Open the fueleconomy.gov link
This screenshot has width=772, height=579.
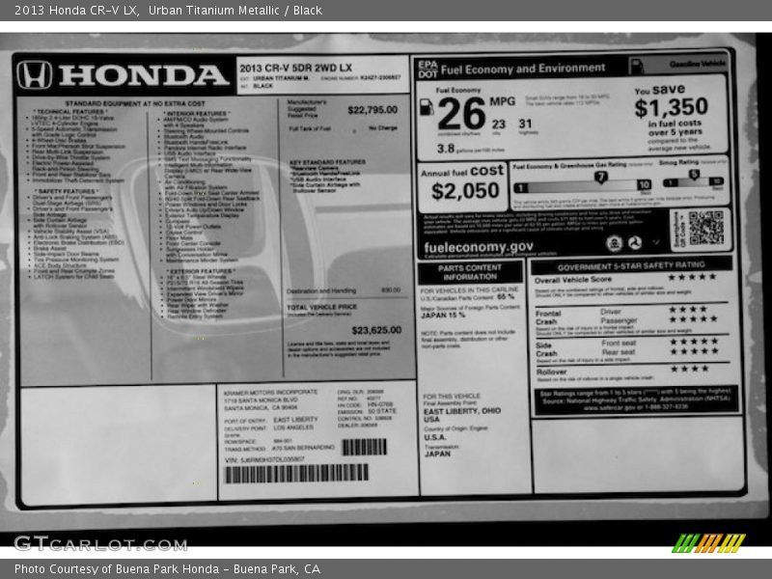click(479, 247)
